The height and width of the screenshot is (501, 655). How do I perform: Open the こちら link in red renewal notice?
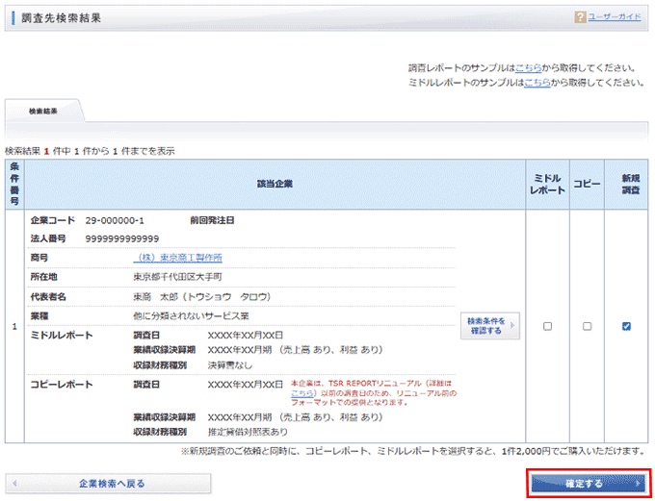point(302,393)
